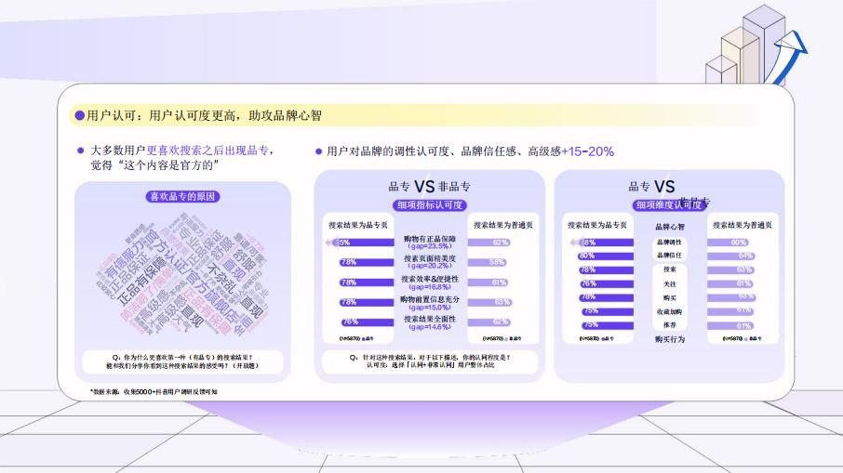The image size is (843, 473).
Task: Select the question '你为什么更喜欢第一种（有品专）的搜索结果？'
Action: tap(188, 357)
